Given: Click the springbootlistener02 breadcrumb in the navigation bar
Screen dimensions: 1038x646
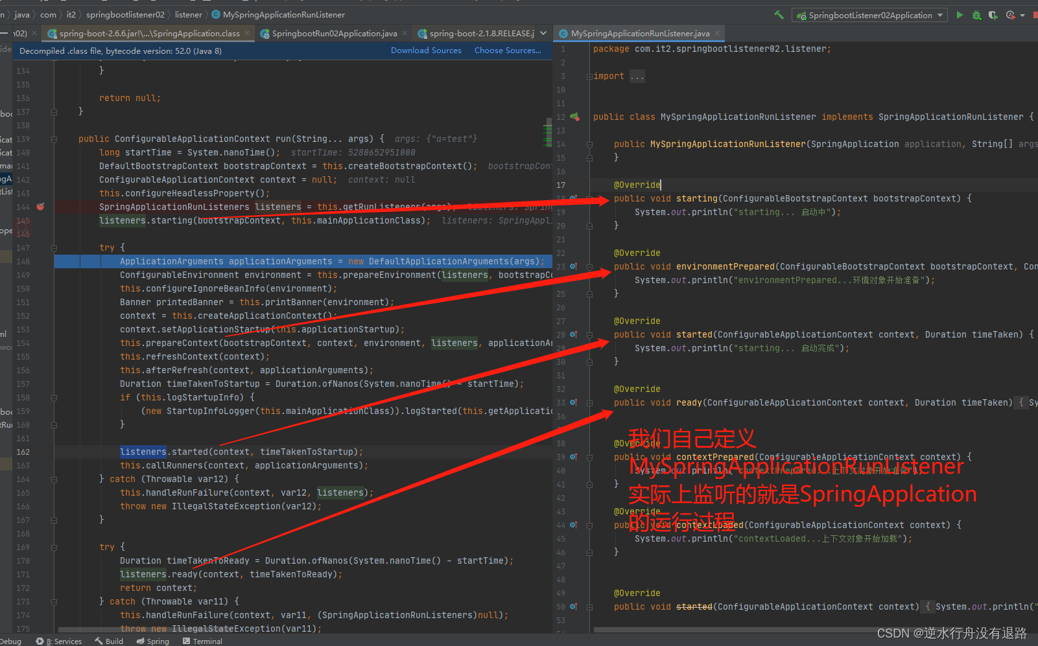Looking at the screenshot, I should [125, 14].
